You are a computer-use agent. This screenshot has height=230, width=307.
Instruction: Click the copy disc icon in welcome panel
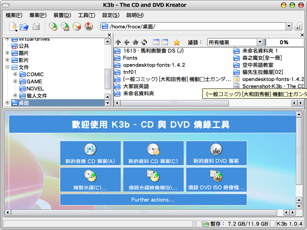pyautogui.click(x=90, y=175)
